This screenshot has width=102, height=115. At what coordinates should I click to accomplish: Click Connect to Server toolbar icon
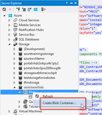click(x=24, y=9)
